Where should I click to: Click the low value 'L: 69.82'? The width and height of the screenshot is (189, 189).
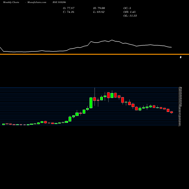99,12
